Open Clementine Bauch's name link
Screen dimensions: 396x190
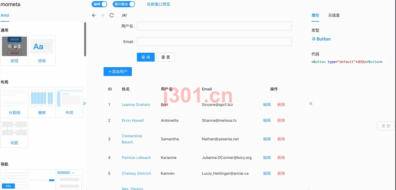(x=132, y=139)
